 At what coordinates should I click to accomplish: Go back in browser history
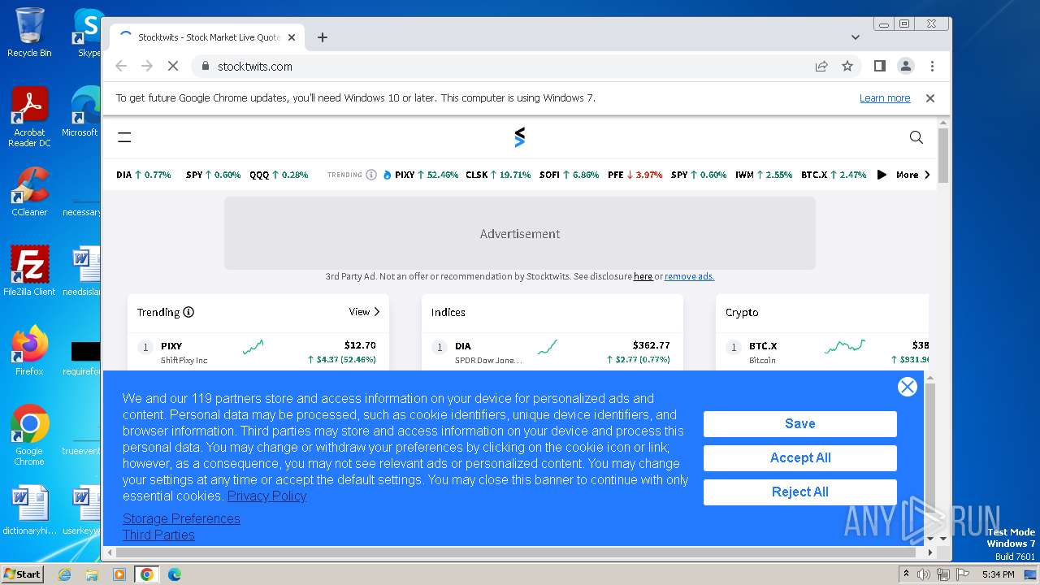point(121,67)
